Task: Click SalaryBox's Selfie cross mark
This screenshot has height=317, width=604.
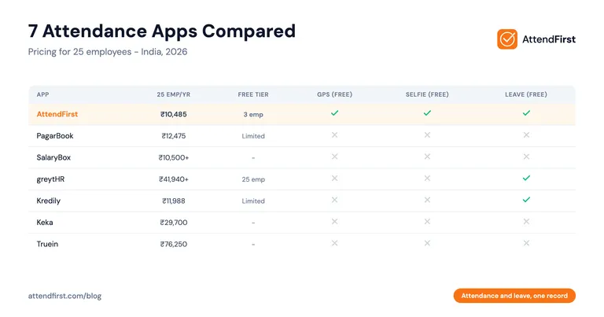Action: pos(427,157)
